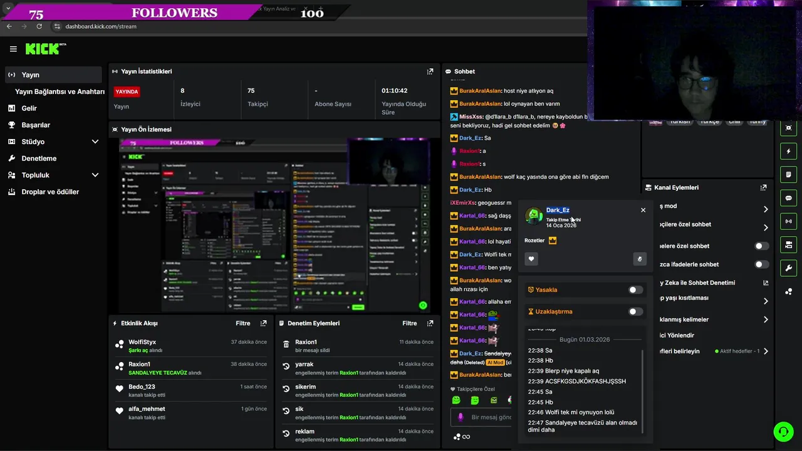
Task: Click the green circle icon on stream preview
Action: pos(423,306)
